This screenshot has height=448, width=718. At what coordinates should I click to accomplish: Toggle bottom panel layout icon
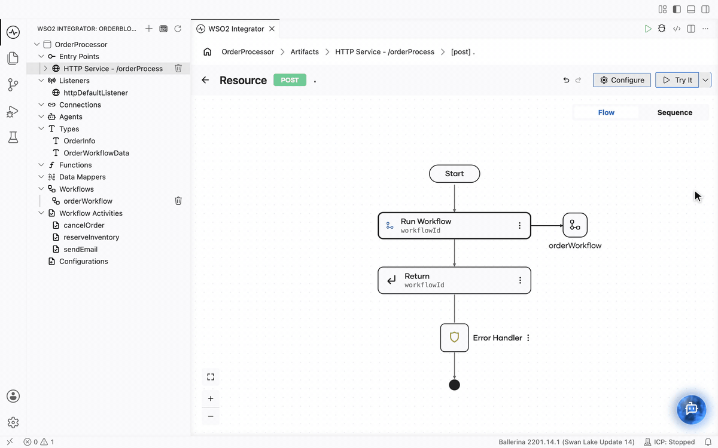tap(691, 10)
